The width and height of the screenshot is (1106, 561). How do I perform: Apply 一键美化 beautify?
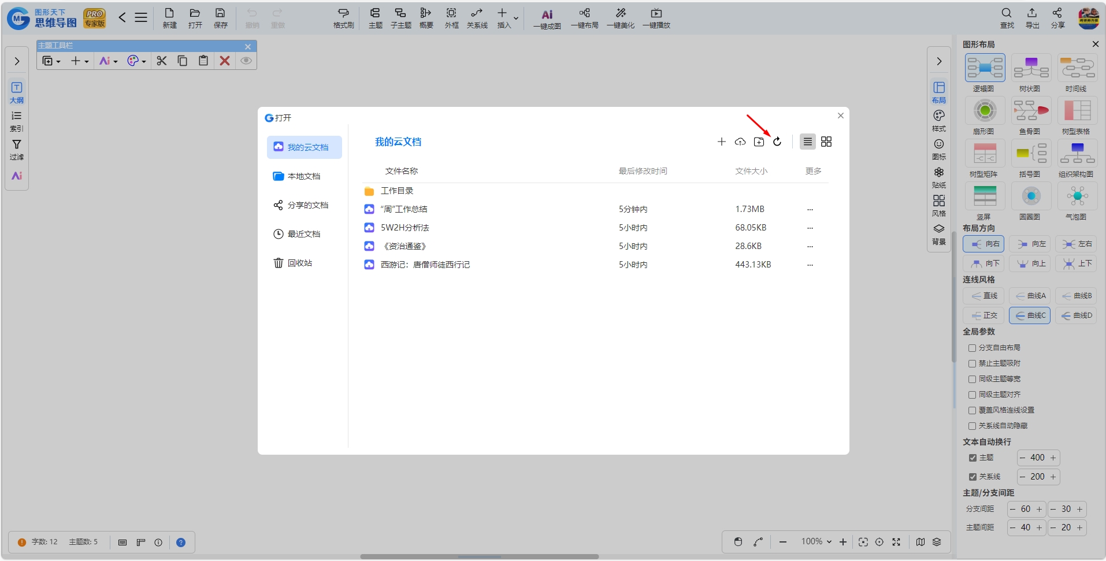click(x=621, y=18)
